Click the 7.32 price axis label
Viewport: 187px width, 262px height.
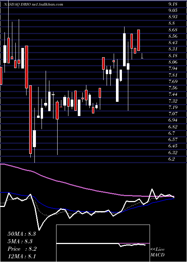pos(173,101)
